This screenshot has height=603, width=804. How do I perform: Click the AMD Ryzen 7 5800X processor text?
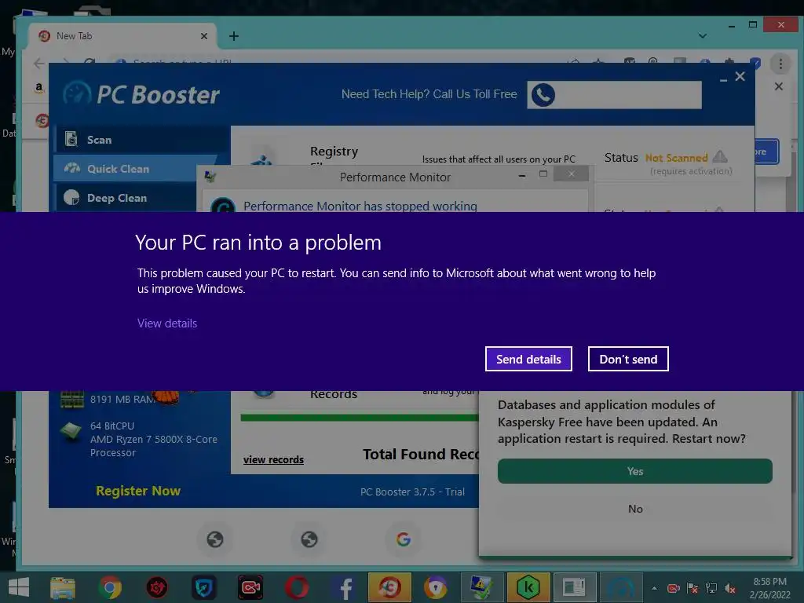click(154, 446)
